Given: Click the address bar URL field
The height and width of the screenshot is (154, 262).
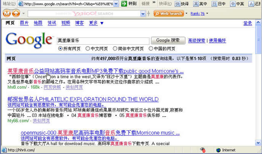Looking at the screenshot, I should [x=68, y=4].
